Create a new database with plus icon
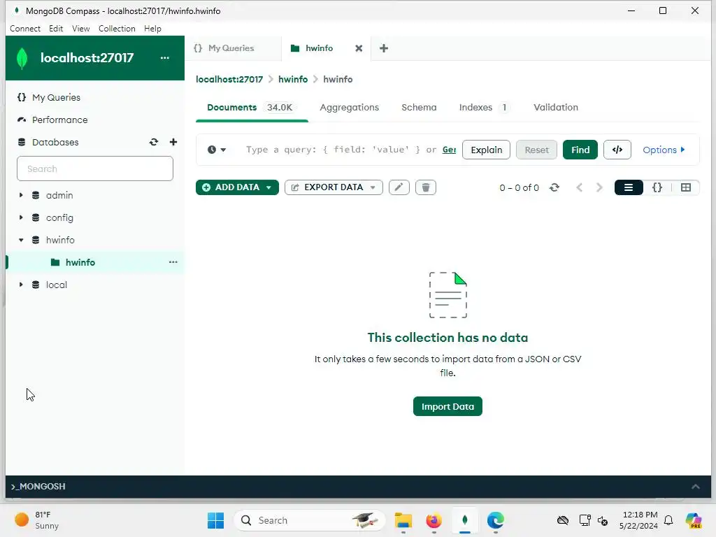 pos(173,142)
